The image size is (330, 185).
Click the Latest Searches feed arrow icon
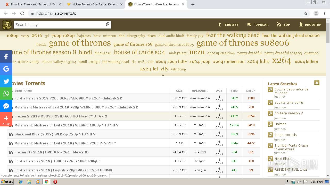[x=317, y=83]
